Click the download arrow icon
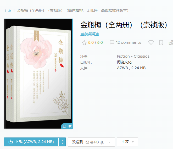Image resolution: width=173 pixels, height=149 pixels. (11, 142)
